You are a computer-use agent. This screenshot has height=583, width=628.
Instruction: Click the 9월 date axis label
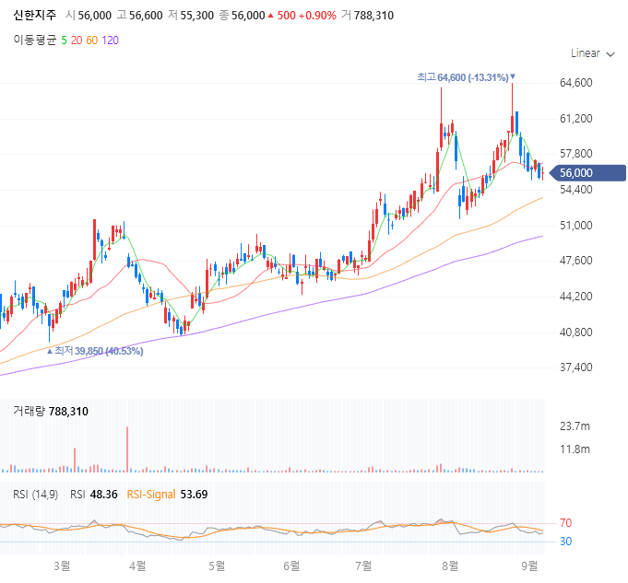[x=529, y=566]
